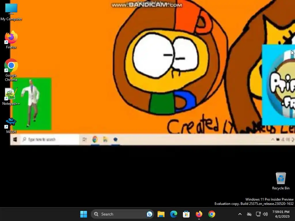Open network status tray icon
Viewport: 295px width, 221px height.
tap(258, 214)
